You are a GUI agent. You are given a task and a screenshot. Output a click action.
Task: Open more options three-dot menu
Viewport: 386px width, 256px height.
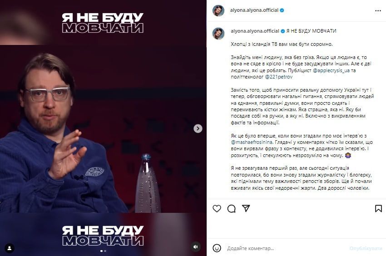point(378,10)
